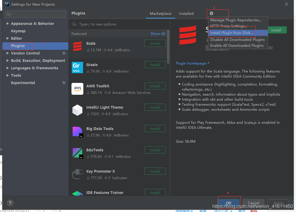Focus the settings search field
Screen dimensions: 296x212
pyautogui.click(x=35, y=14)
